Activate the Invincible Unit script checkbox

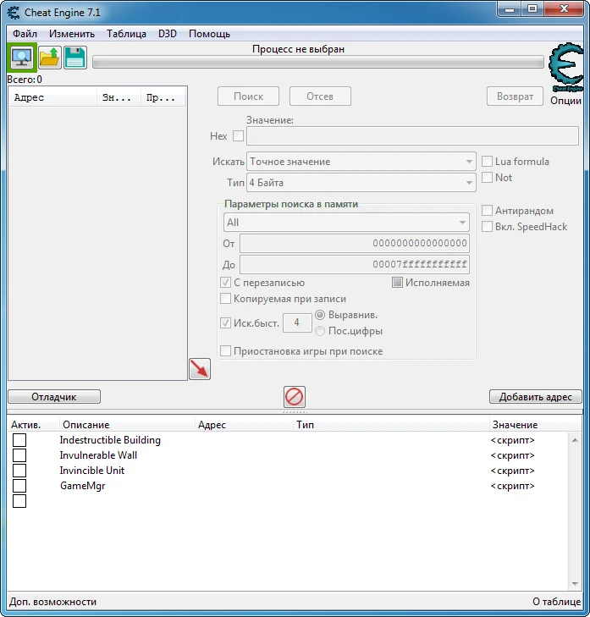tap(19, 471)
